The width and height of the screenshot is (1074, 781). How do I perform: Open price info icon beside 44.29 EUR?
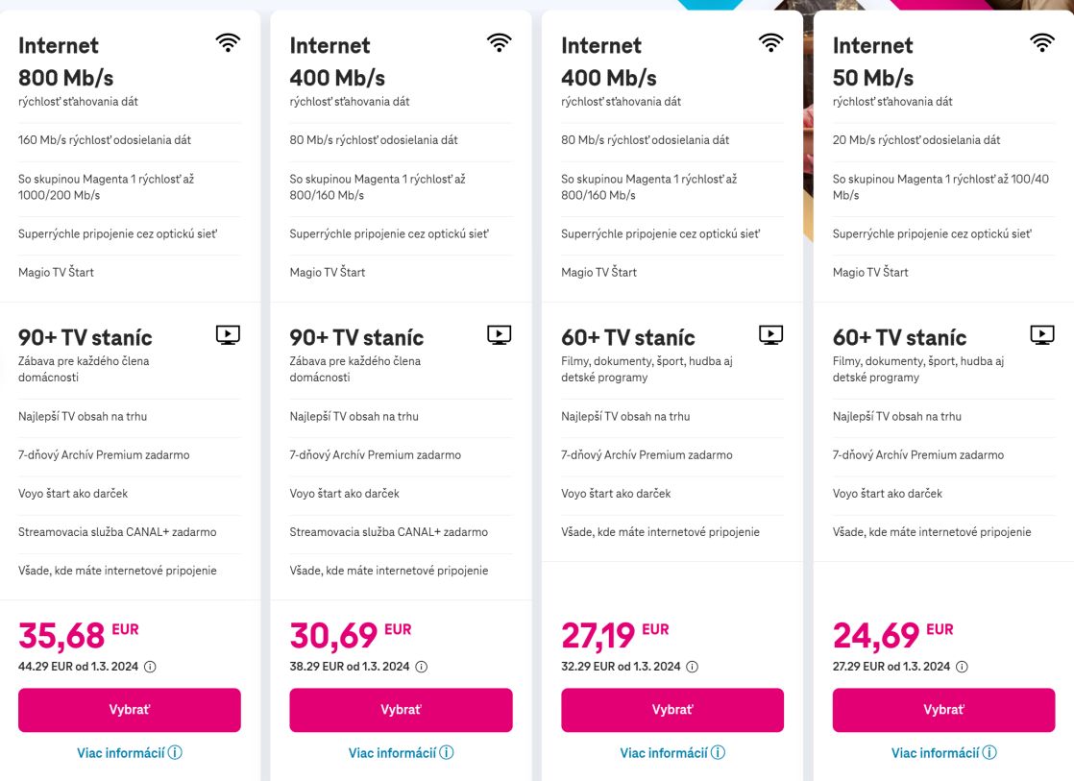click(x=150, y=667)
